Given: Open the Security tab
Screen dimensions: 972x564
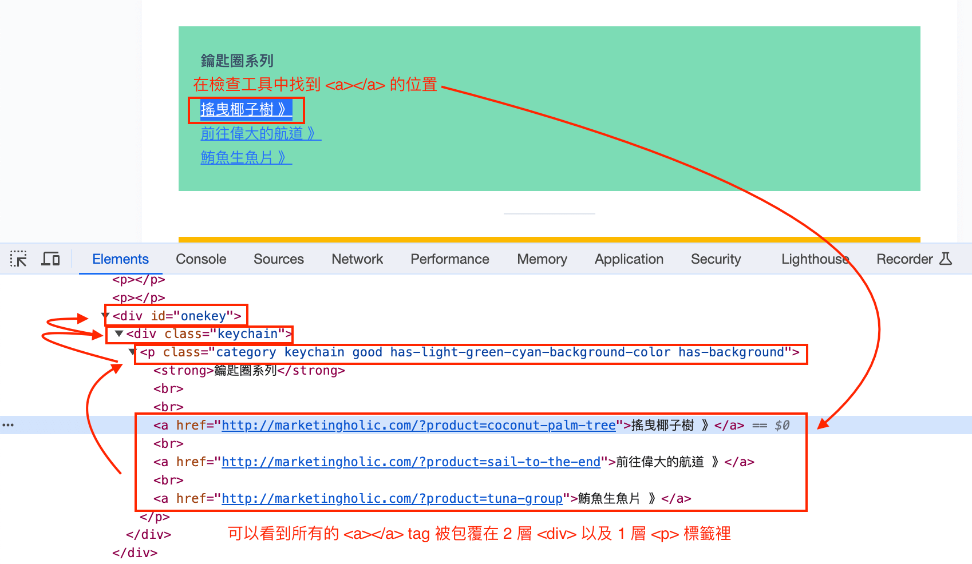Looking at the screenshot, I should click(716, 259).
